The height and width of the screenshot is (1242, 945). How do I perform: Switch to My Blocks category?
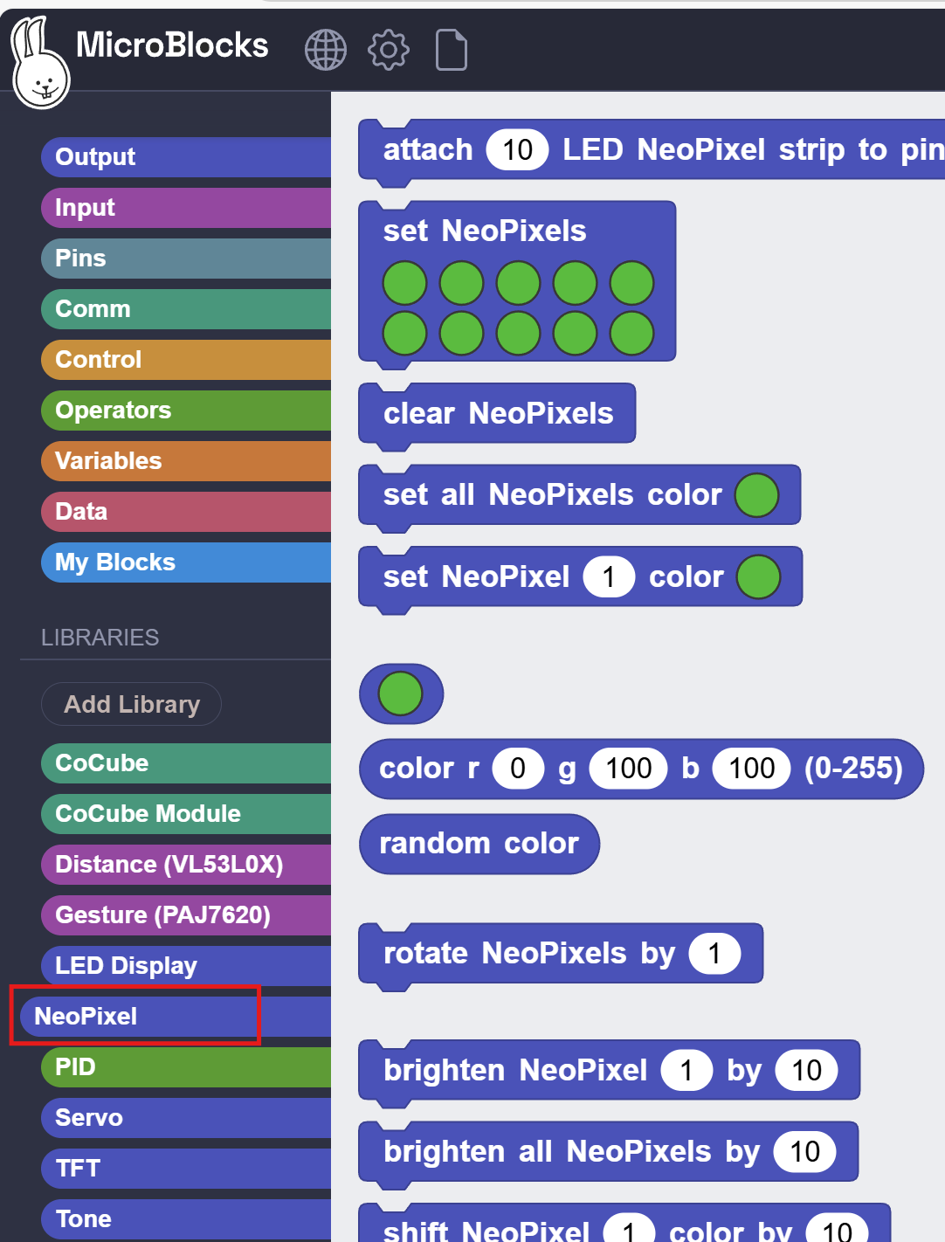point(186,562)
